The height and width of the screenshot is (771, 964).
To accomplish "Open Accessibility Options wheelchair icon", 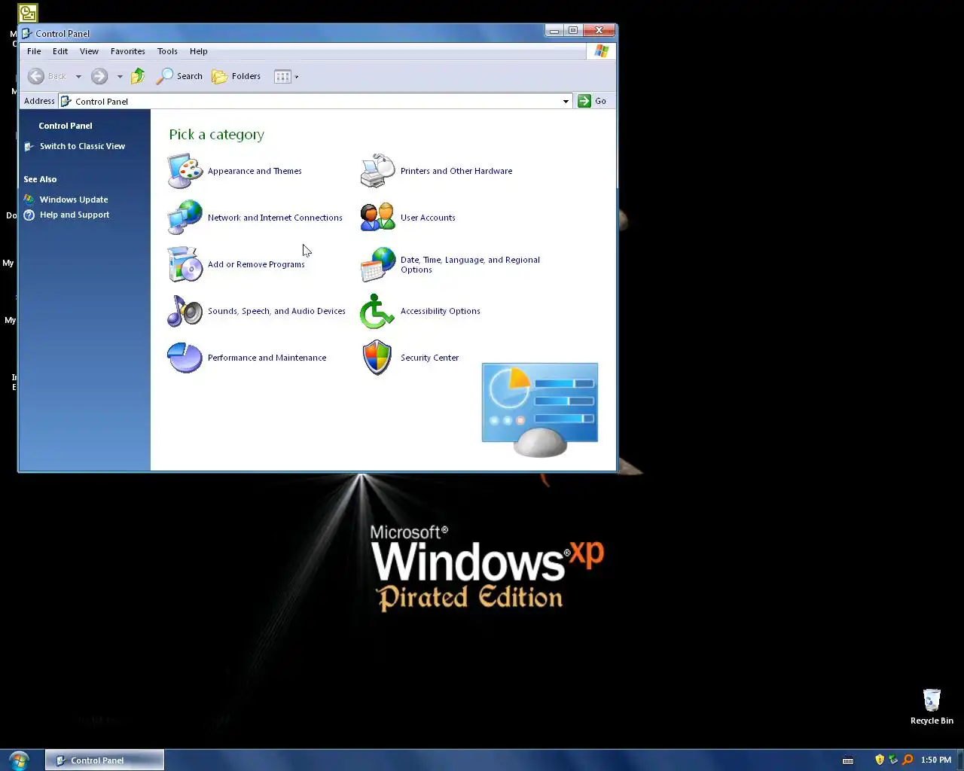I will 378,311.
